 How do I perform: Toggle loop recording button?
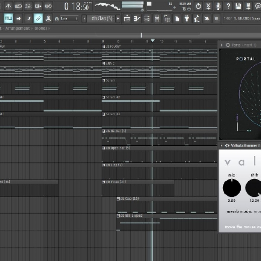[48, 6]
